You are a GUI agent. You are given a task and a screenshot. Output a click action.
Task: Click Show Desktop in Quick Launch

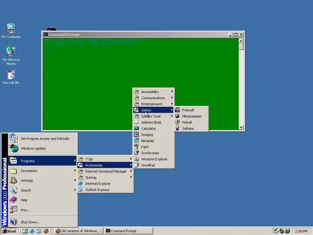tap(25, 231)
